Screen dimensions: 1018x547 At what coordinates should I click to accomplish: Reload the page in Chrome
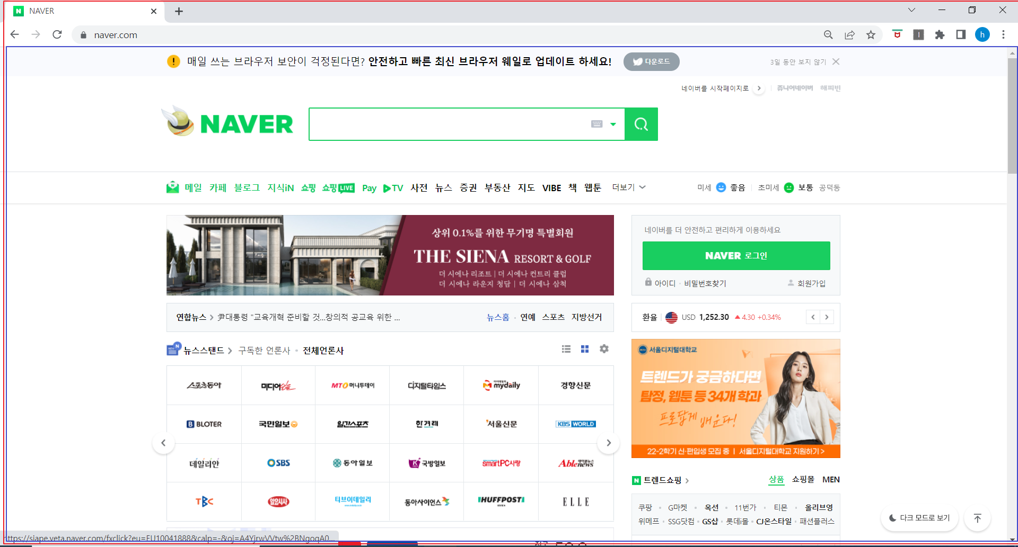(57, 34)
